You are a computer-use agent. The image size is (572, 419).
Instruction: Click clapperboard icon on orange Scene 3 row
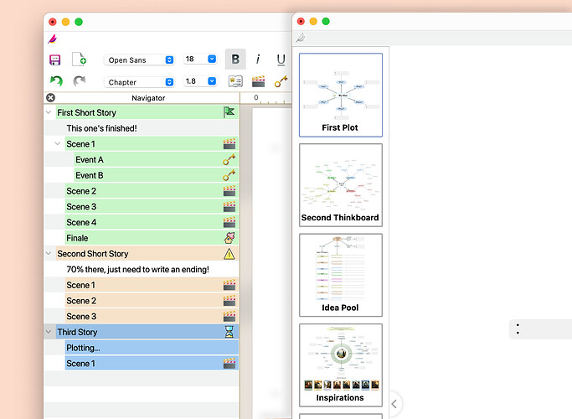coord(229,316)
